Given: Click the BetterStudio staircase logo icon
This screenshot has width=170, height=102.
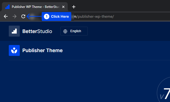Looking at the screenshot, I should coord(14,31).
